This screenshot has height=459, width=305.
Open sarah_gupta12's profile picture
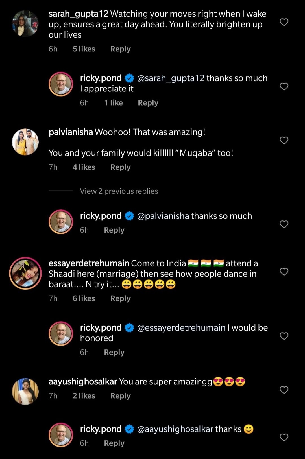tap(25, 24)
